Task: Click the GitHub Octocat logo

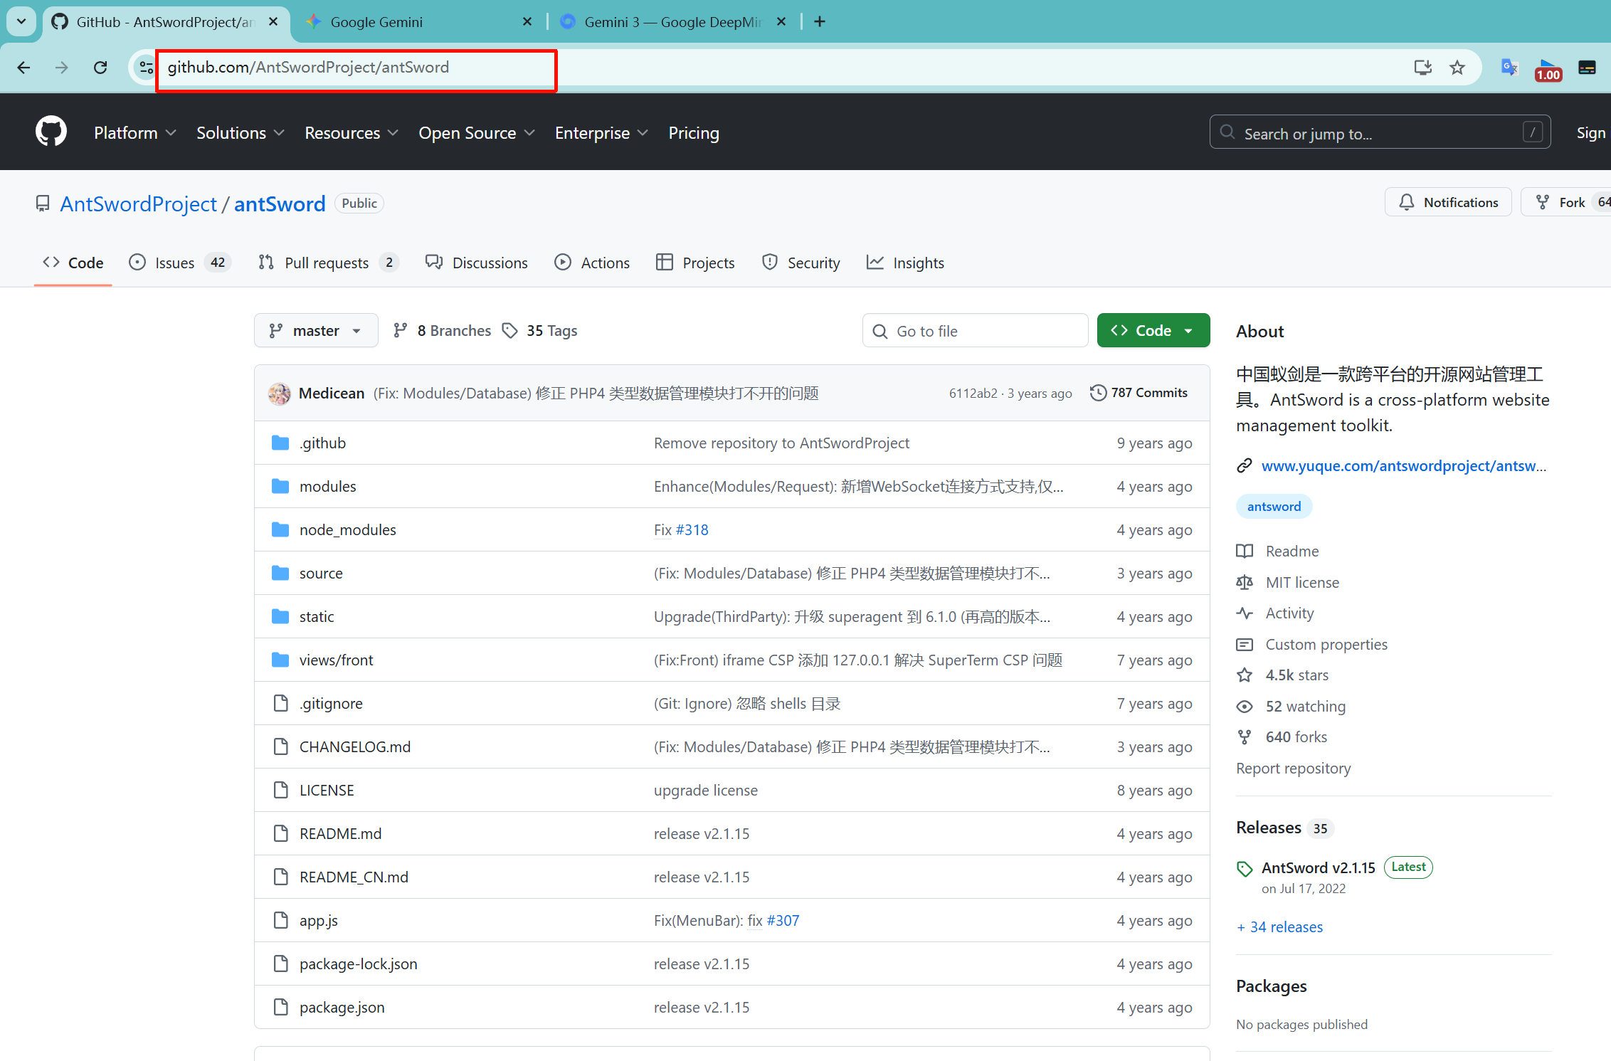Action: (x=51, y=132)
